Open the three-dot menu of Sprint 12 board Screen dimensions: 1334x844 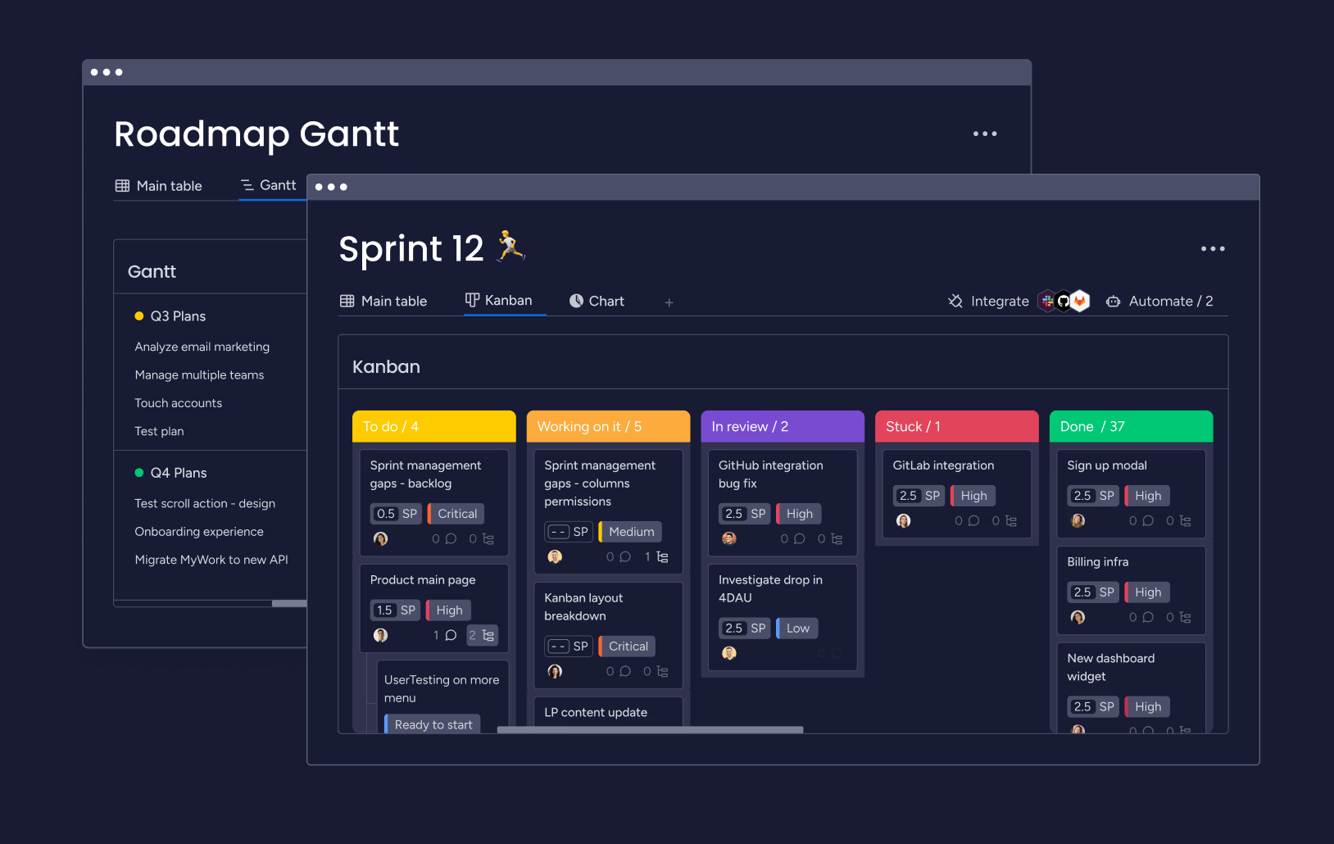click(x=1213, y=248)
